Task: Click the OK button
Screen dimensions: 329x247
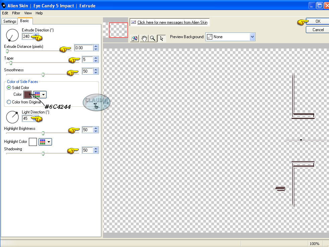Action: 318,21
